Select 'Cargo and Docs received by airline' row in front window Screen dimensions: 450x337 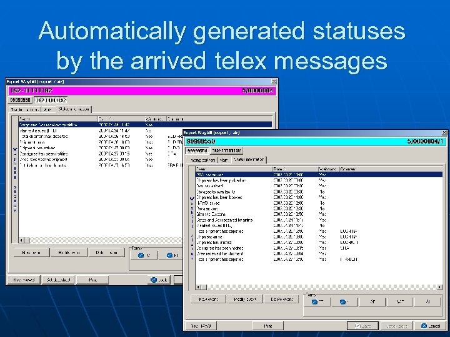pos(319,220)
